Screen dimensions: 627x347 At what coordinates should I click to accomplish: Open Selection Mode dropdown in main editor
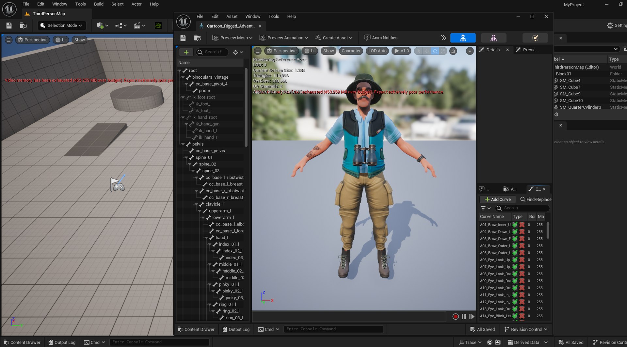tap(61, 25)
